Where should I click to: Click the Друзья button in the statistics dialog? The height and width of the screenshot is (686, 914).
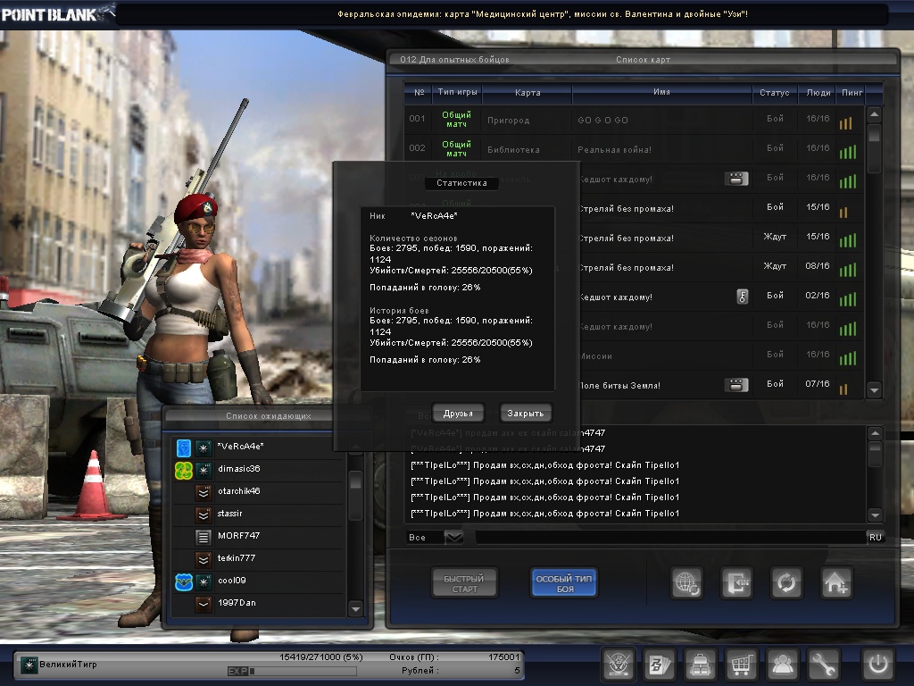tap(458, 413)
